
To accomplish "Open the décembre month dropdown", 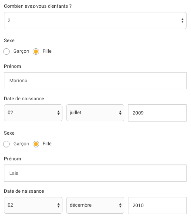I will (x=95, y=205).
